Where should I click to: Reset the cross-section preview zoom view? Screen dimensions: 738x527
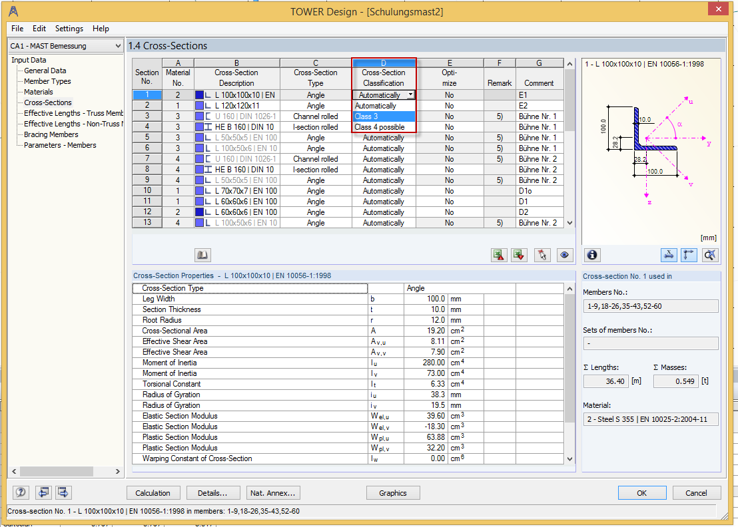pos(710,255)
